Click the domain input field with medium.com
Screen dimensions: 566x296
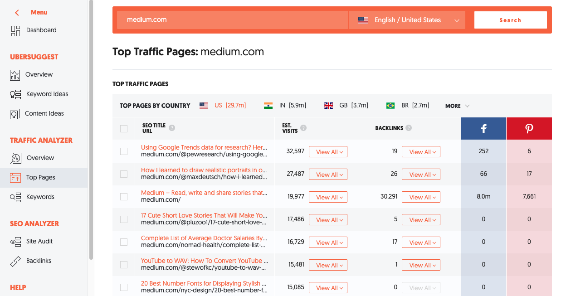[x=232, y=20]
